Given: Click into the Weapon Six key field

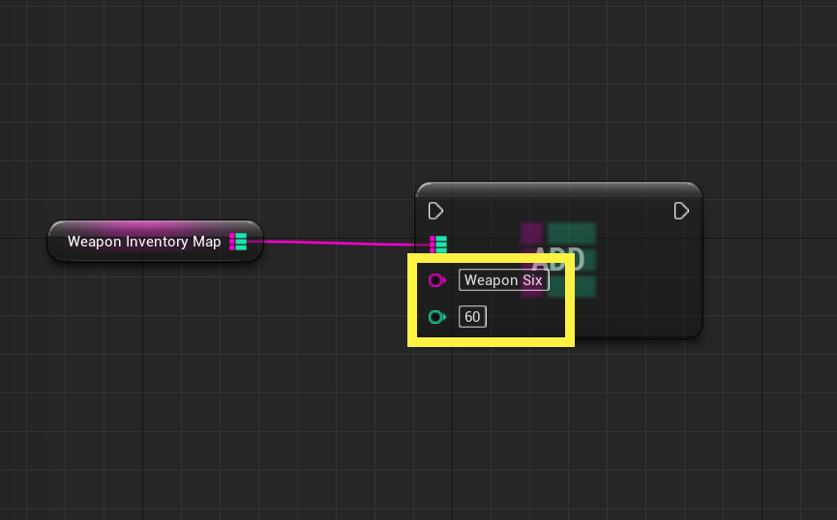Looking at the screenshot, I should click(x=503, y=280).
